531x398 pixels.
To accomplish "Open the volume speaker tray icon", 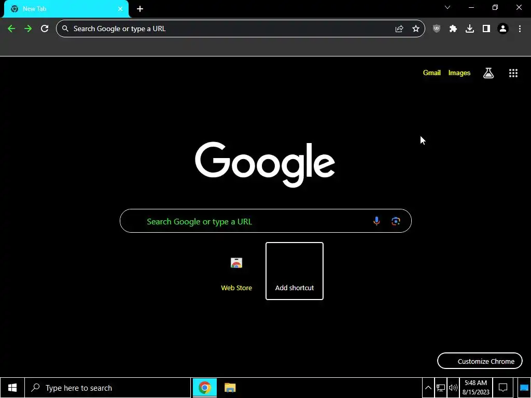I will coord(453,388).
